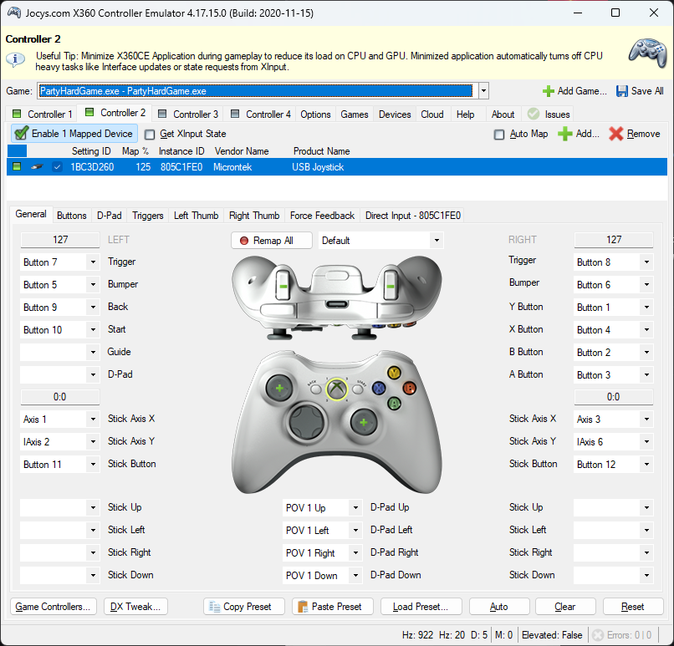Click the left thumbstick on controller image
674x646 pixels.
279,388
